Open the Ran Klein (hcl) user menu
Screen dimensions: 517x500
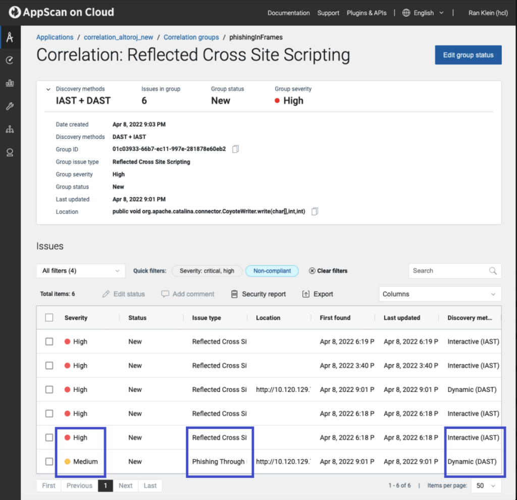point(488,13)
